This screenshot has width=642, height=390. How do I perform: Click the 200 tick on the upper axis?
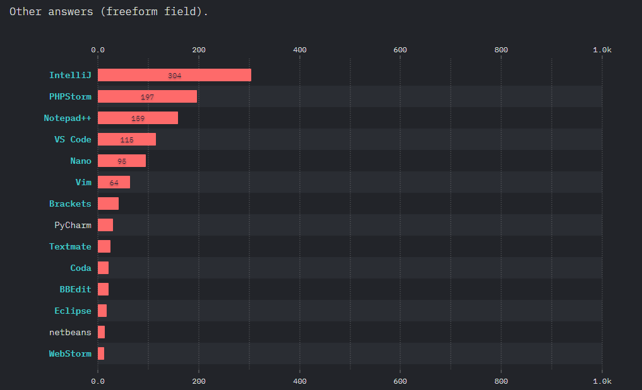click(199, 50)
